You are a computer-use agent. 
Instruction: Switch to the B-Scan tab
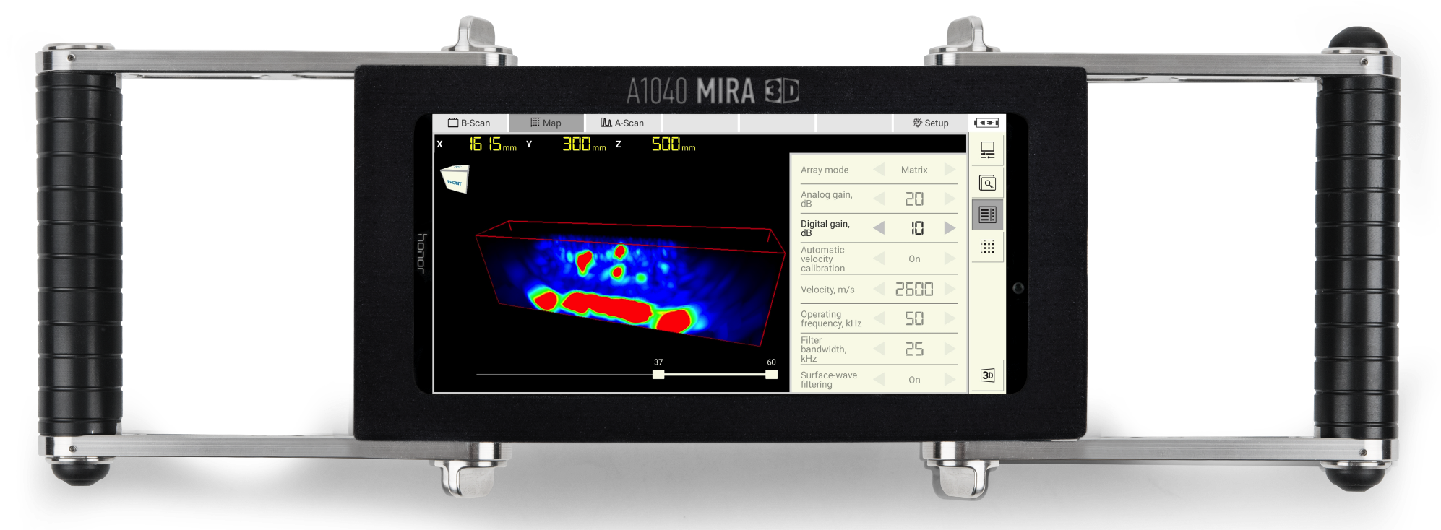470,123
